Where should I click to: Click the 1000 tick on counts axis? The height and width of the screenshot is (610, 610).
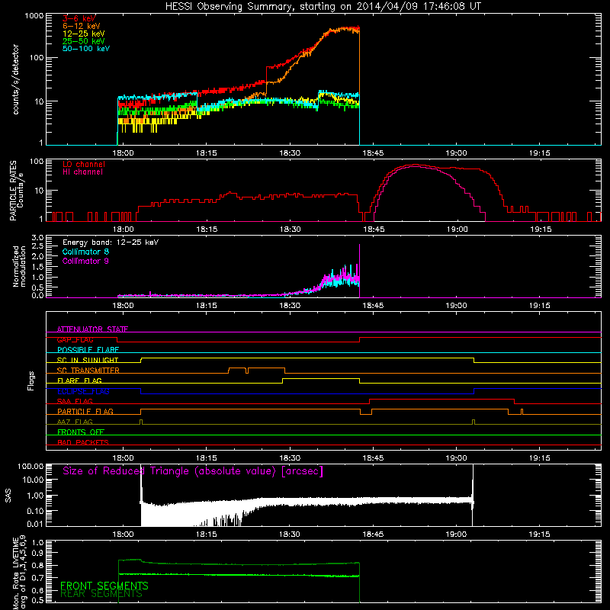[x=34, y=16]
